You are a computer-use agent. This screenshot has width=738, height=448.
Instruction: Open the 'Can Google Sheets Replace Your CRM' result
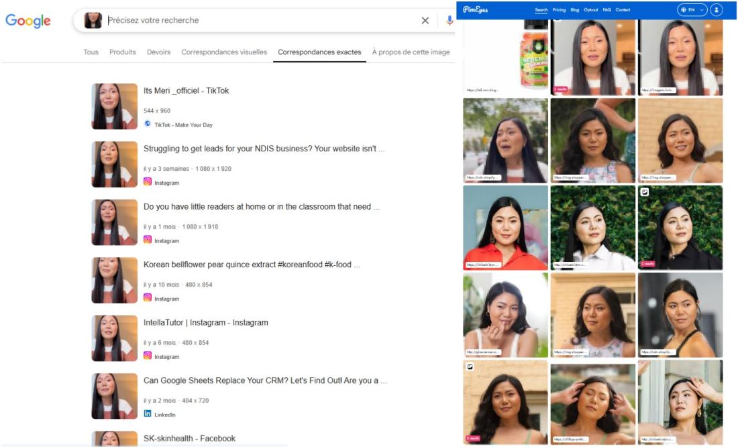[x=265, y=380]
